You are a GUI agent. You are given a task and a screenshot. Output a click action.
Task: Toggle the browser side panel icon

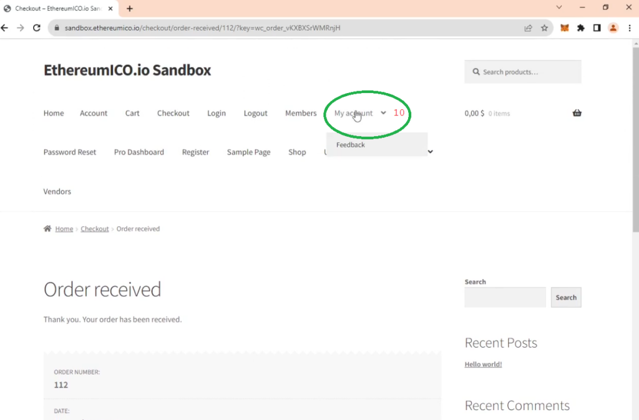[x=597, y=28]
